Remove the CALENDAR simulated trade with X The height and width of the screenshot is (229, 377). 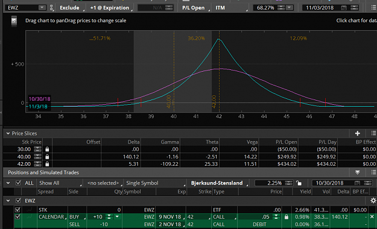pyautogui.click(x=372, y=217)
